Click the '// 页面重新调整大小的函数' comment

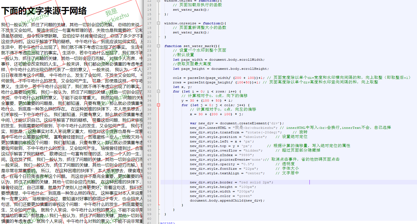tap(199, 28)
